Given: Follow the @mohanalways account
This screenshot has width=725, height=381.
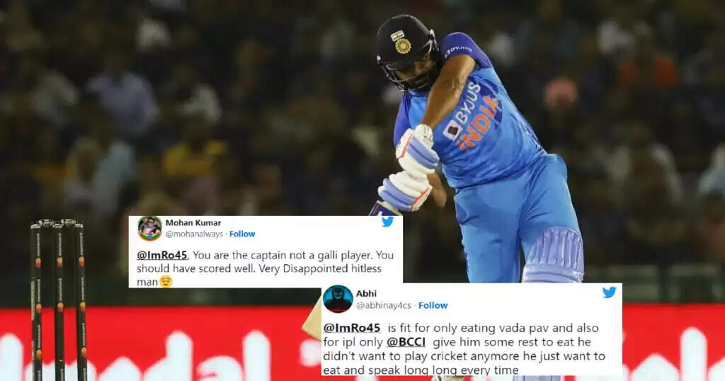Looking at the screenshot, I should [x=242, y=234].
